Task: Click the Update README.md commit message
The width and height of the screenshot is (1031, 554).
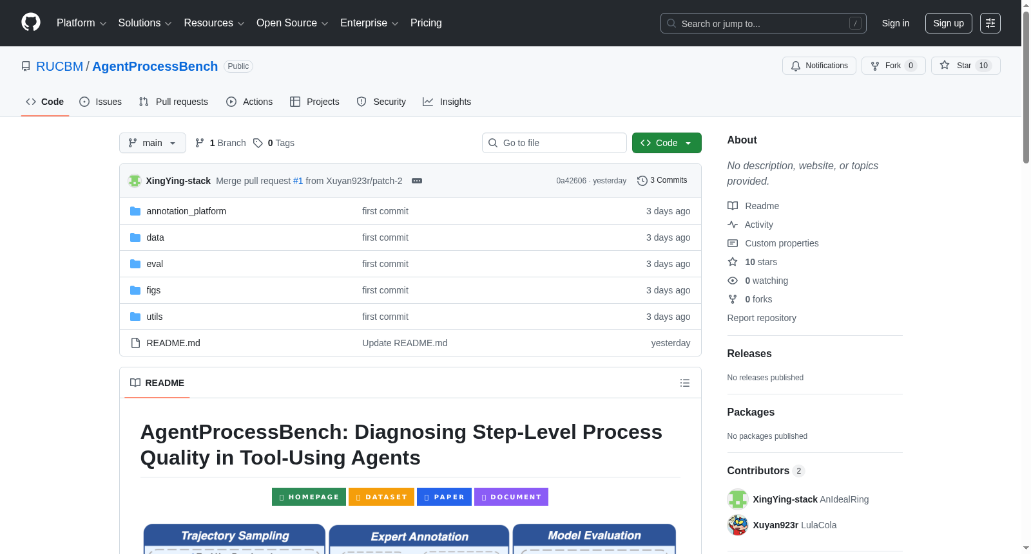Action: pos(405,343)
